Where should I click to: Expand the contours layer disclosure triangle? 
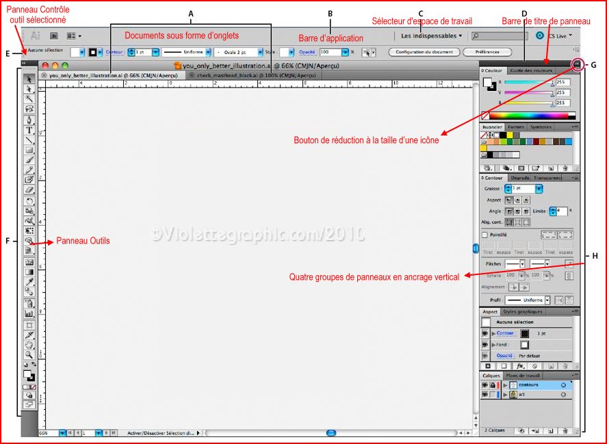(x=506, y=385)
